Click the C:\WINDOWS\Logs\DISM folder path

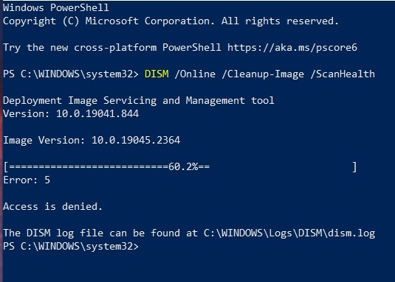(x=263, y=233)
